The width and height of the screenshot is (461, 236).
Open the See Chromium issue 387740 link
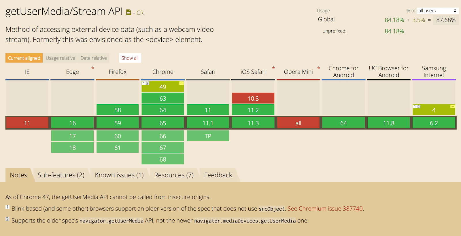325,209
